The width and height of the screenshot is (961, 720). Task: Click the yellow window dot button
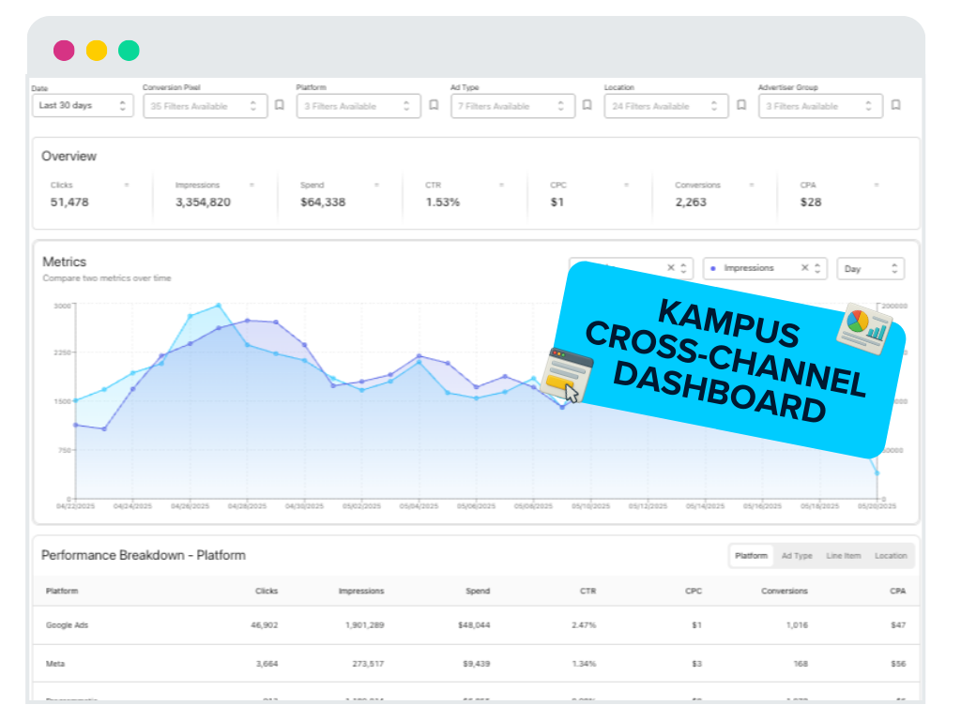pyautogui.click(x=97, y=51)
